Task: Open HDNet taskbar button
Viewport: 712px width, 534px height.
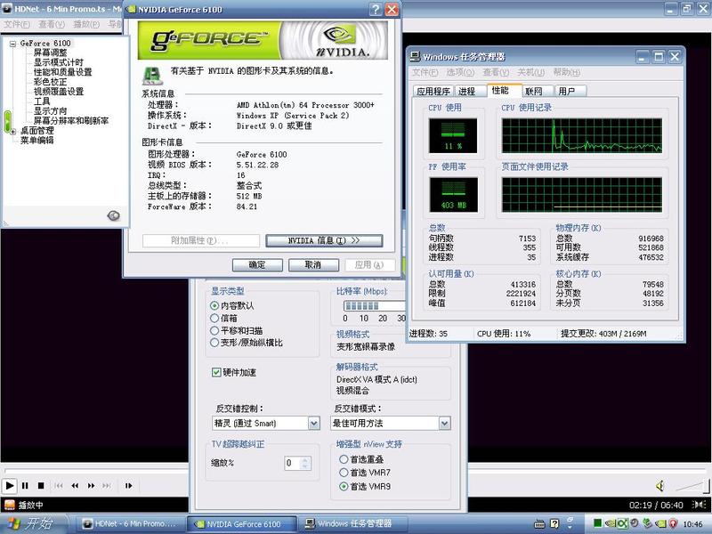Action: tap(130, 523)
